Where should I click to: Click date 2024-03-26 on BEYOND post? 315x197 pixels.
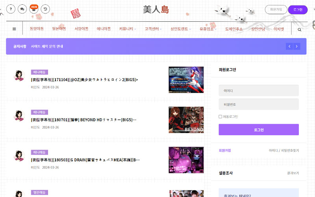tap(50, 127)
